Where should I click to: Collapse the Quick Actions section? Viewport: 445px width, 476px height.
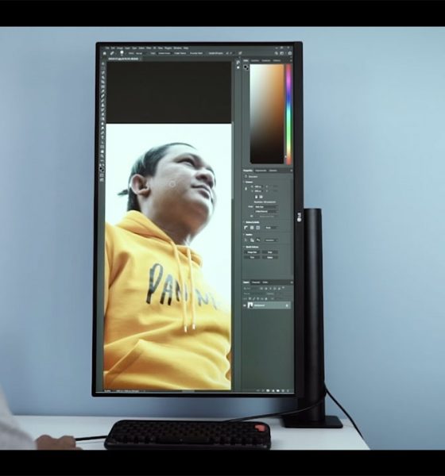[244, 247]
